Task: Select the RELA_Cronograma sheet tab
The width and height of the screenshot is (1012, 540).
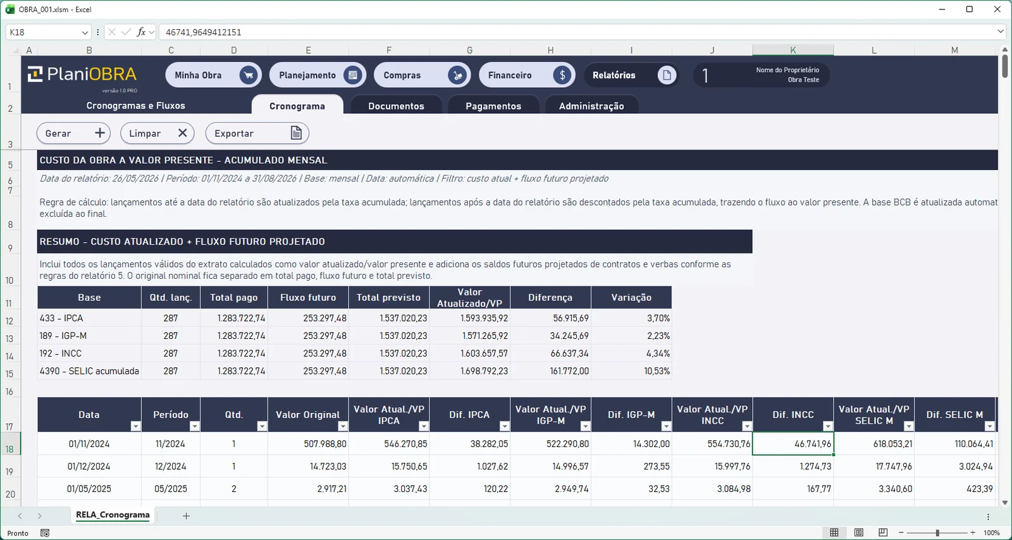Action: click(x=113, y=515)
